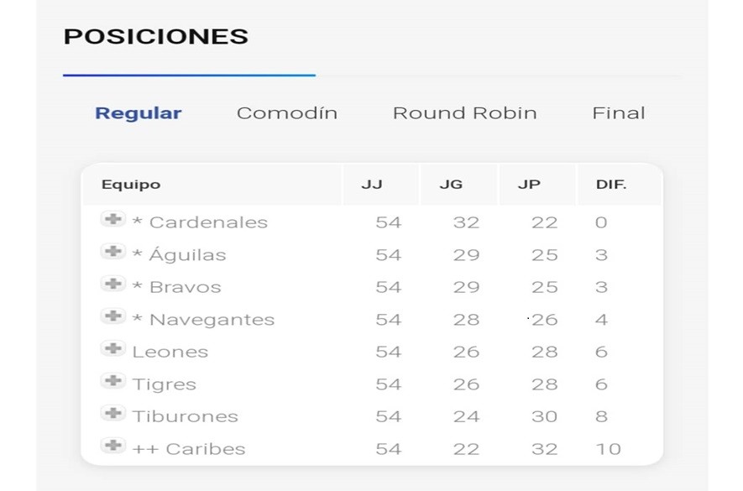This screenshot has width=743, height=491.
Task: Click the Regular tab
Action: click(x=138, y=112)
